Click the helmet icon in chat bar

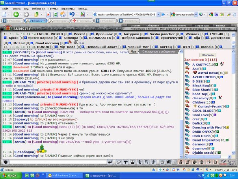point(169,162)
